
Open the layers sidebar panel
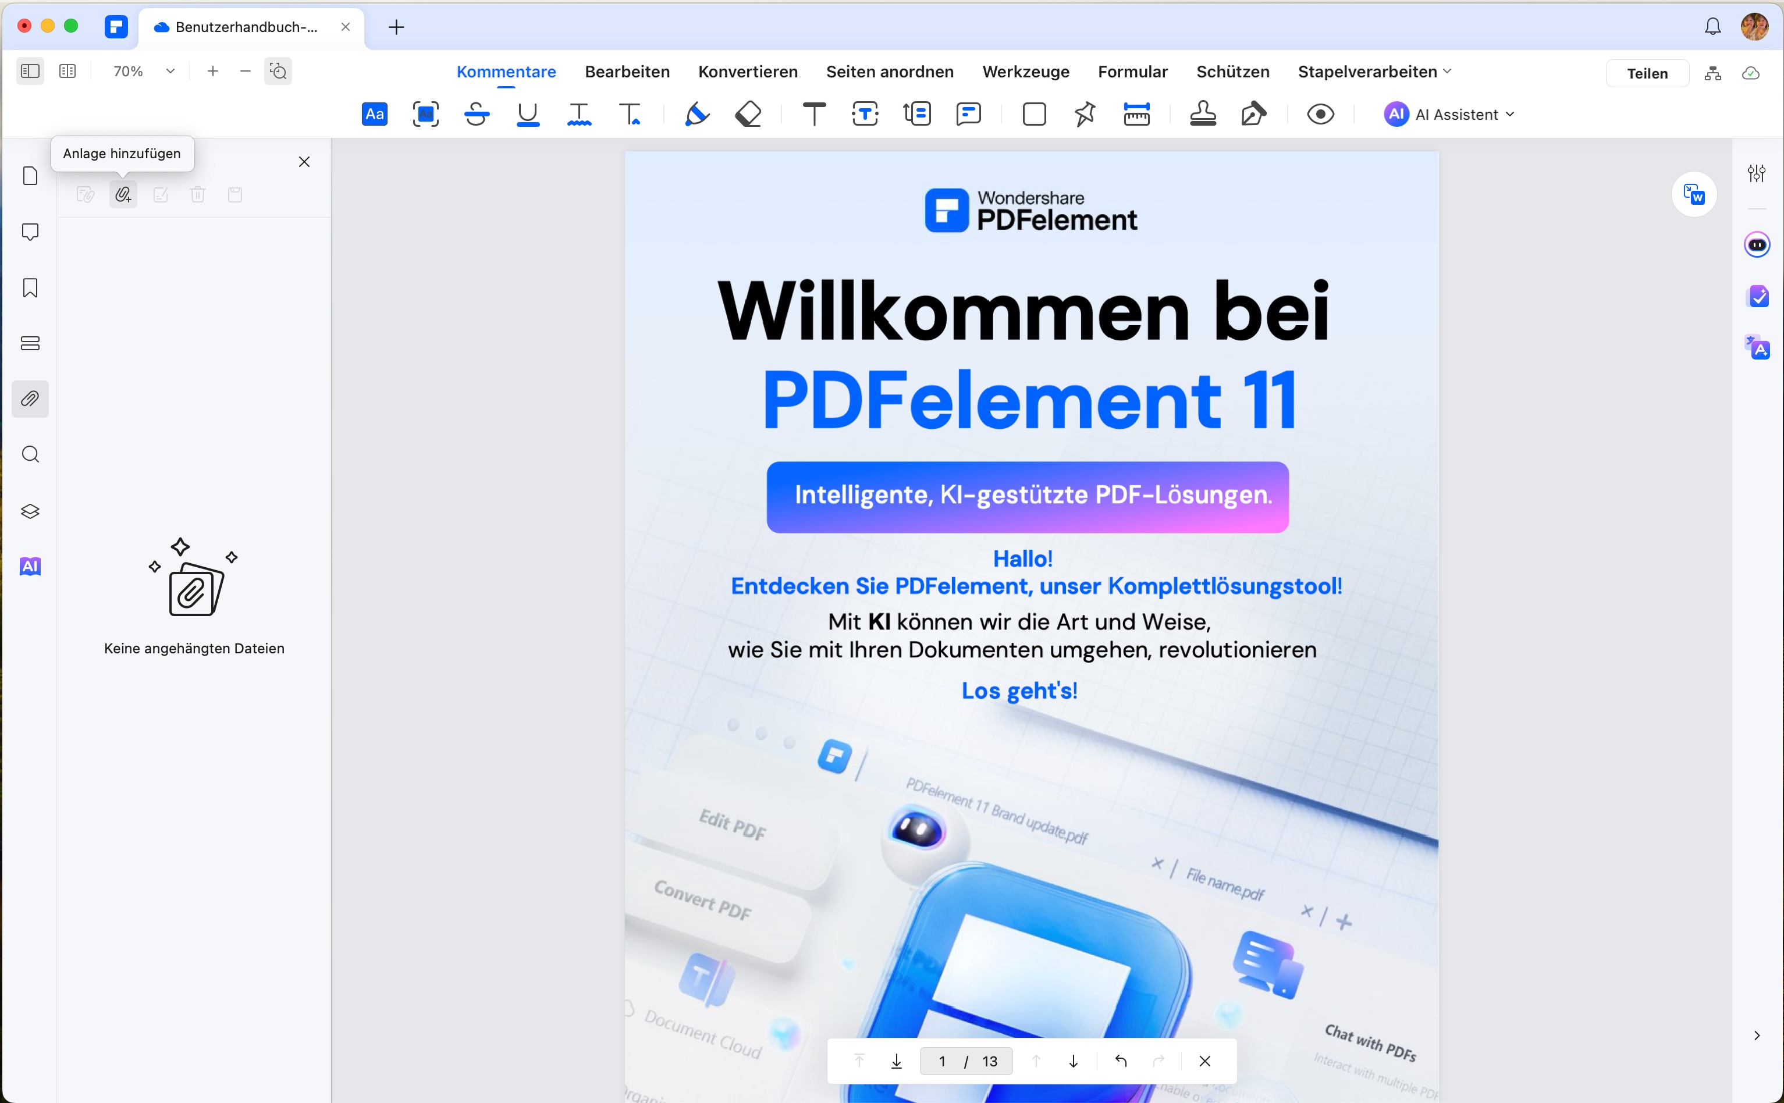coord(30,511)
